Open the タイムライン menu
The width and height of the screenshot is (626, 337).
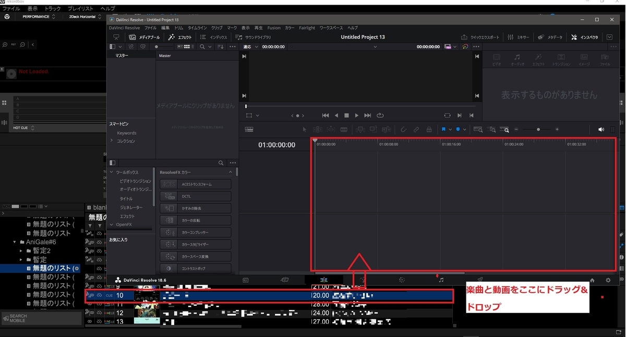197,28
